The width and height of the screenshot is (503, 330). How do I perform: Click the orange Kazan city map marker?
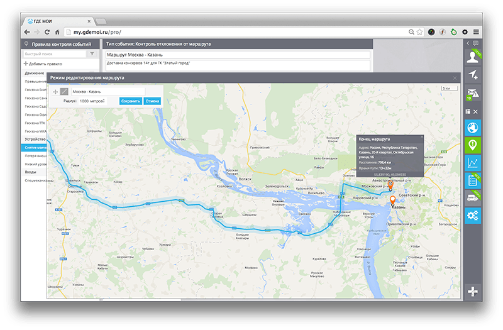(x=392, y=201)
